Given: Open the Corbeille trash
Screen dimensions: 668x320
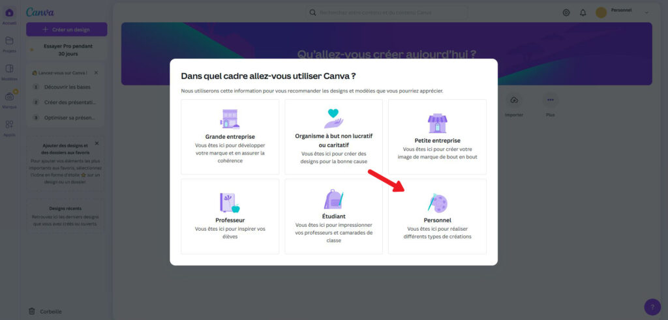Looking at the screenshot, I should (46, 312).
